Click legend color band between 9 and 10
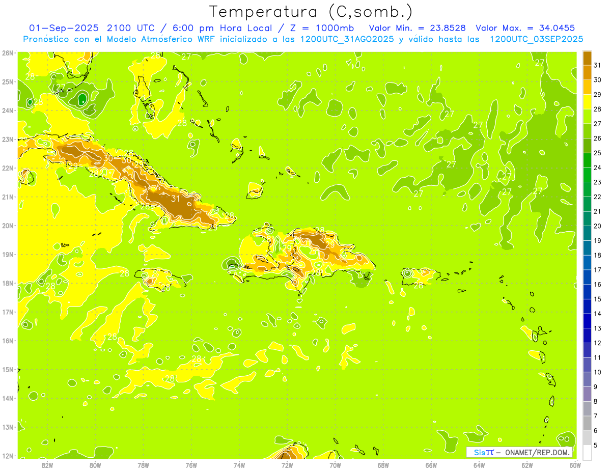The width and height of the screenshot is (611, 472). 587,379
